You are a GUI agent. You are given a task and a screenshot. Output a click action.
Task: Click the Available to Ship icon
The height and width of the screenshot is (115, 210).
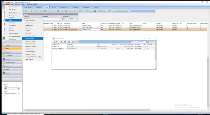(114, 11)
